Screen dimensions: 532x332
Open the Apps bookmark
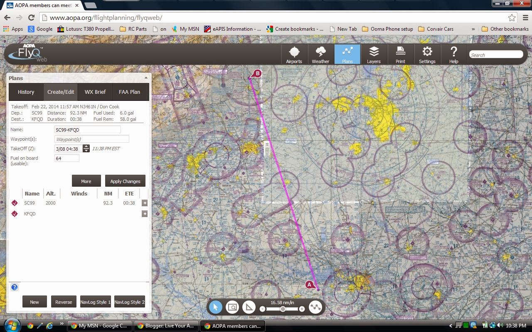tap(13, 29)
